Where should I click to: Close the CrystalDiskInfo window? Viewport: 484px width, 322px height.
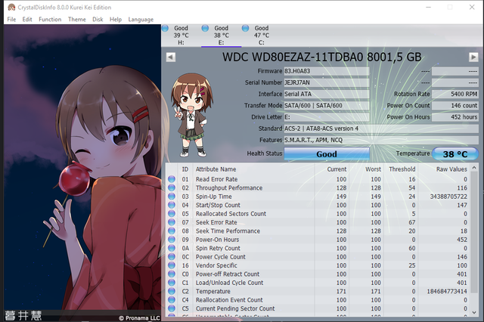coord(472,7)
